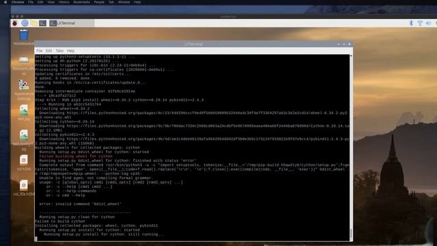Open the History menu in macOS menu bar
Viewport: 437px width, 246px height.
pyautogui.click(x=64, y=2)
